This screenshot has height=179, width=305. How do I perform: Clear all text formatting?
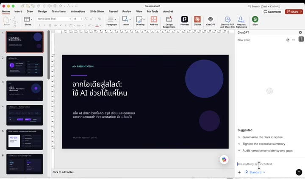click(x=99, y=19)
